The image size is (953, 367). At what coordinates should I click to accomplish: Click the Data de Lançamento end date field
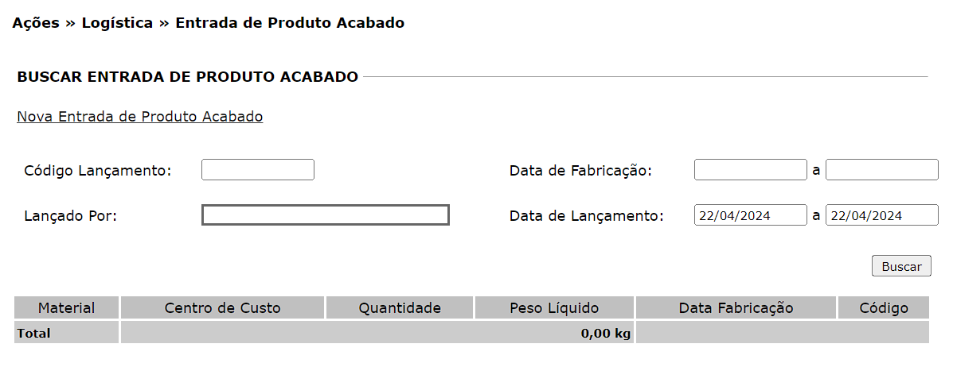[x=881, y=215]
